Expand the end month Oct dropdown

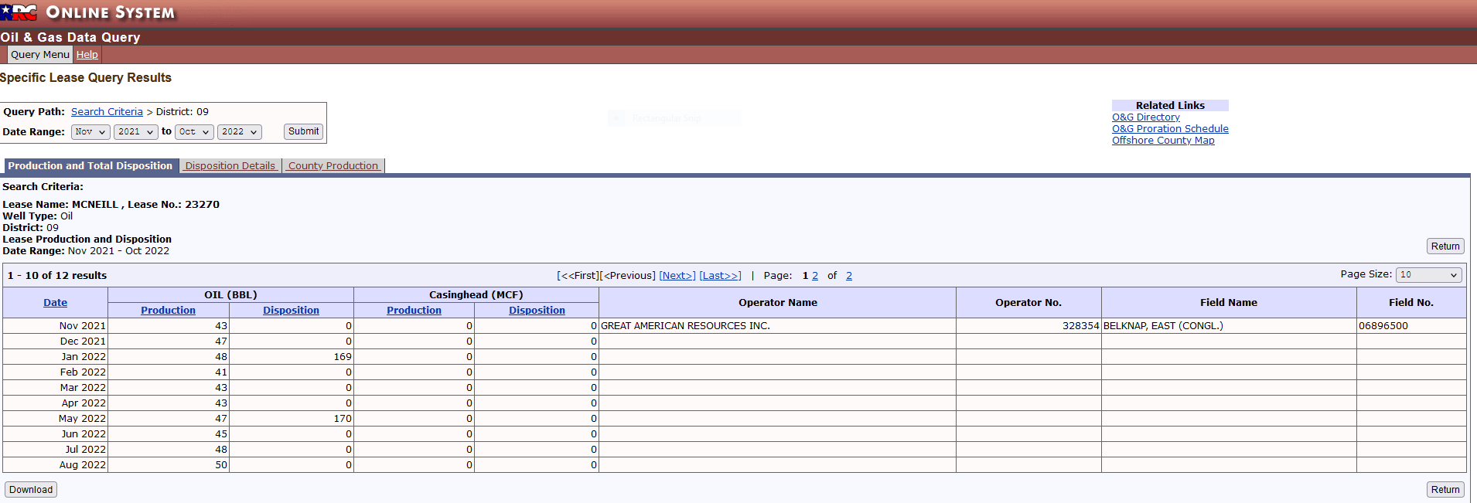point(194,132)
